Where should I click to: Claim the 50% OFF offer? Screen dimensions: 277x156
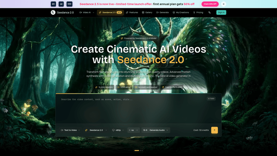tap(210, 4)
